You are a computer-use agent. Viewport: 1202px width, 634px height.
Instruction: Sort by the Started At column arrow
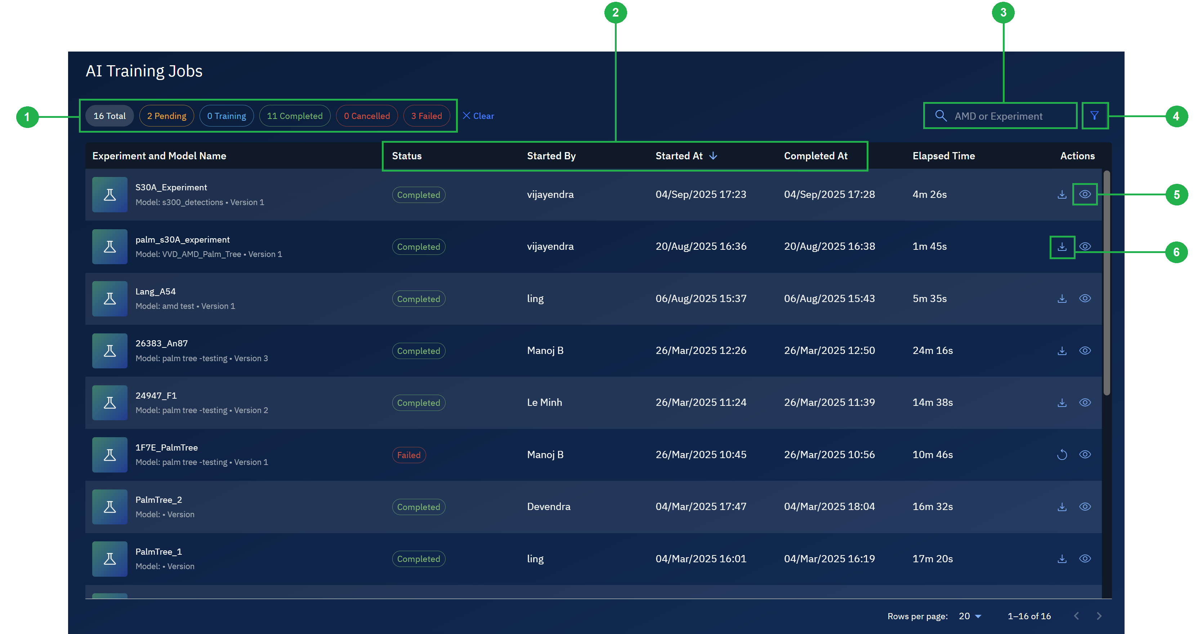[714, 156]
